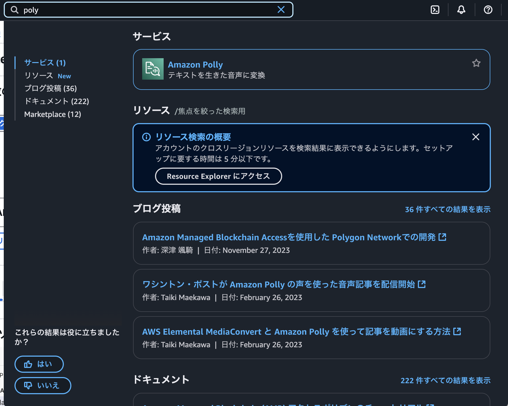Open the help panel question mark icon
508x406 pixels.
(x=488, y=10)
